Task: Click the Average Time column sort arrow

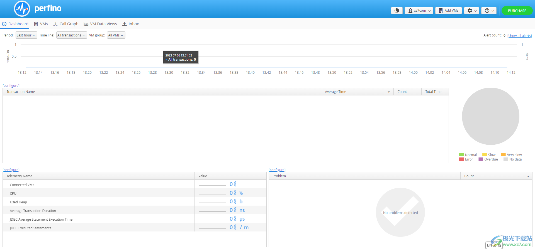Action: (389, 92)
